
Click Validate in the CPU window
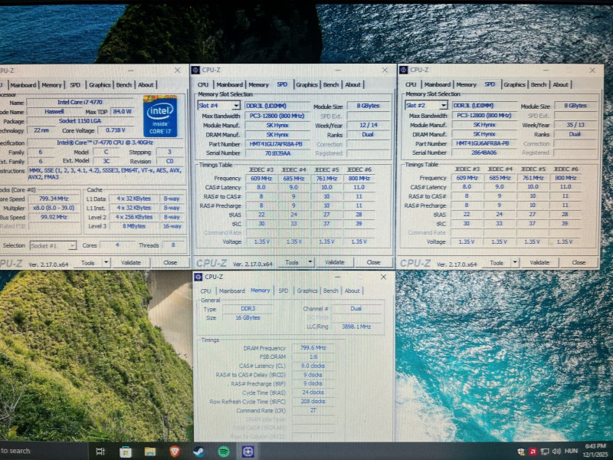[x=130, y=262]
